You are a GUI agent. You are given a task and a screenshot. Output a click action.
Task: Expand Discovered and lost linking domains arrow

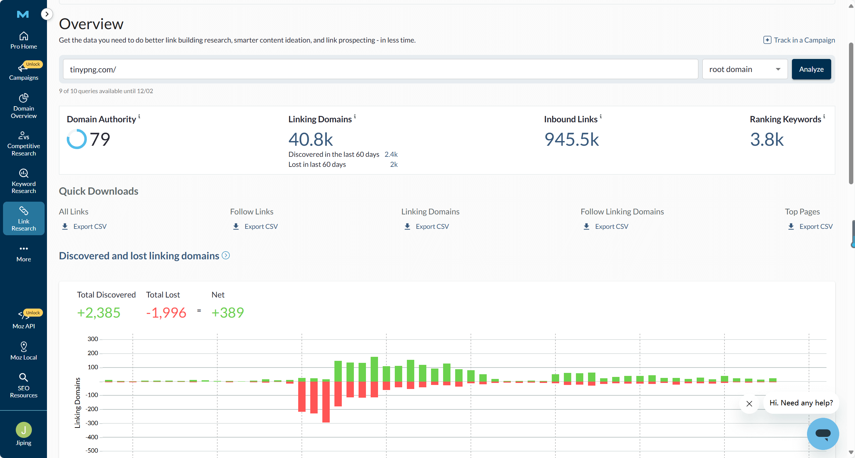226,256
